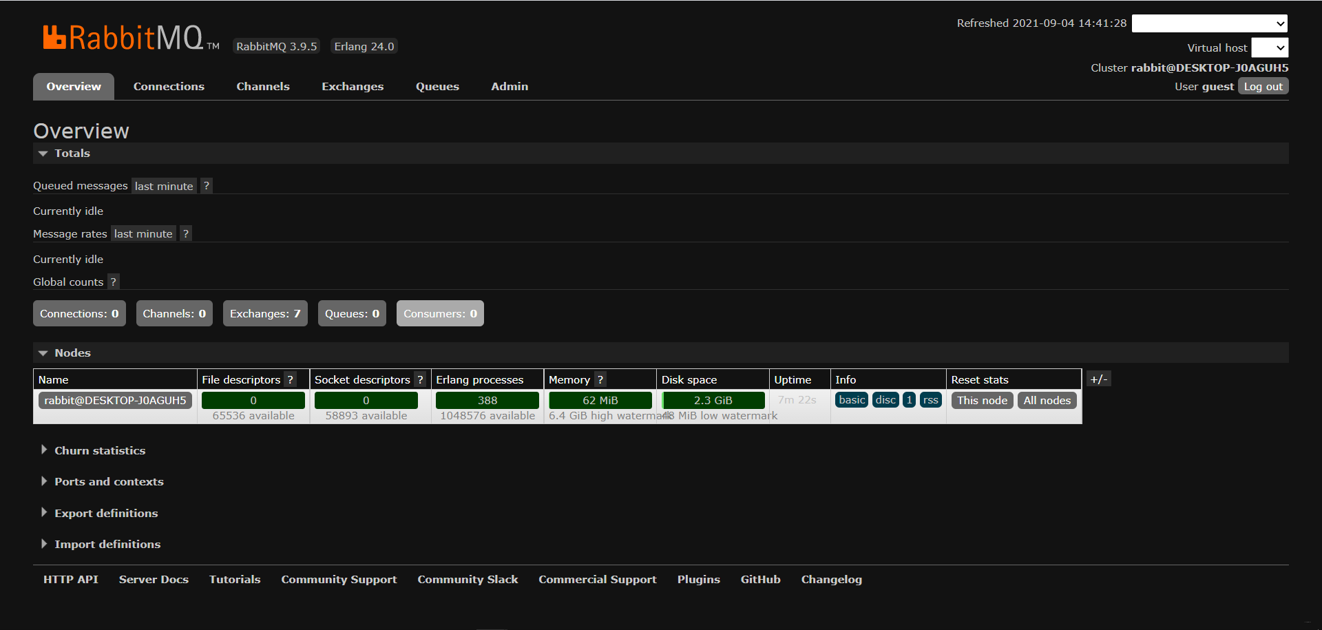
Task: Open help for Queued messages
Action: (206, 186)
